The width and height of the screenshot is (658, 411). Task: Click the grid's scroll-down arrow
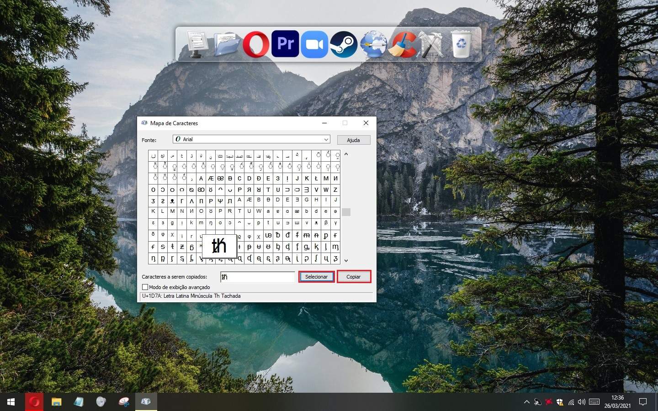tap(346, 260)
